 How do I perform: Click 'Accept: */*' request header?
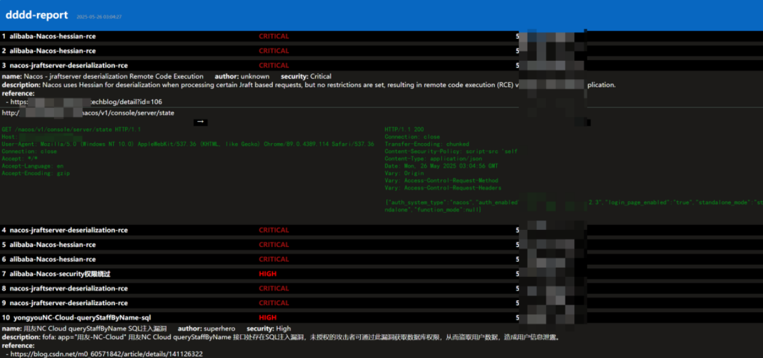20,159
